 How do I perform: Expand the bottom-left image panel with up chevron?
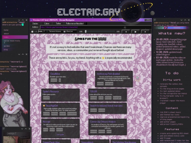[26, 129]
